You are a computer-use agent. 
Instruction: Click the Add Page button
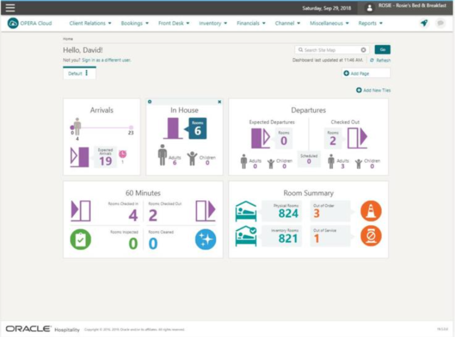click(366, 73)
